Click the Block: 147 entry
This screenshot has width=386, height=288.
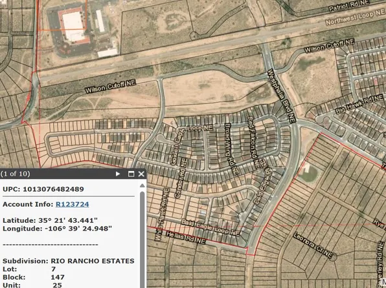click(34, 277)
